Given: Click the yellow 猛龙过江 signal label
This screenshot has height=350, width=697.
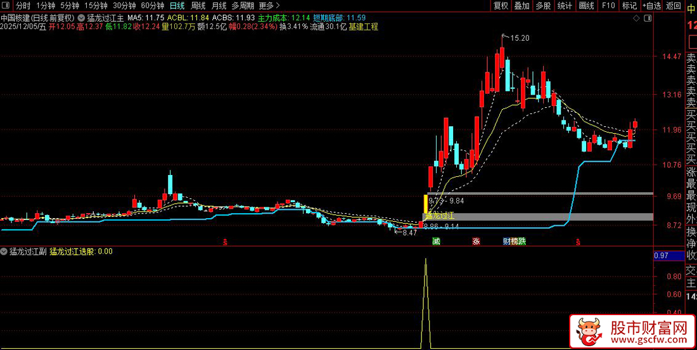Looking at the screenshot, I should point(439,216).
